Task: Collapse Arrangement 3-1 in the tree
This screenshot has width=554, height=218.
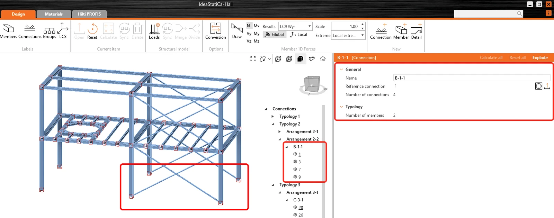Action: point(280,193)
